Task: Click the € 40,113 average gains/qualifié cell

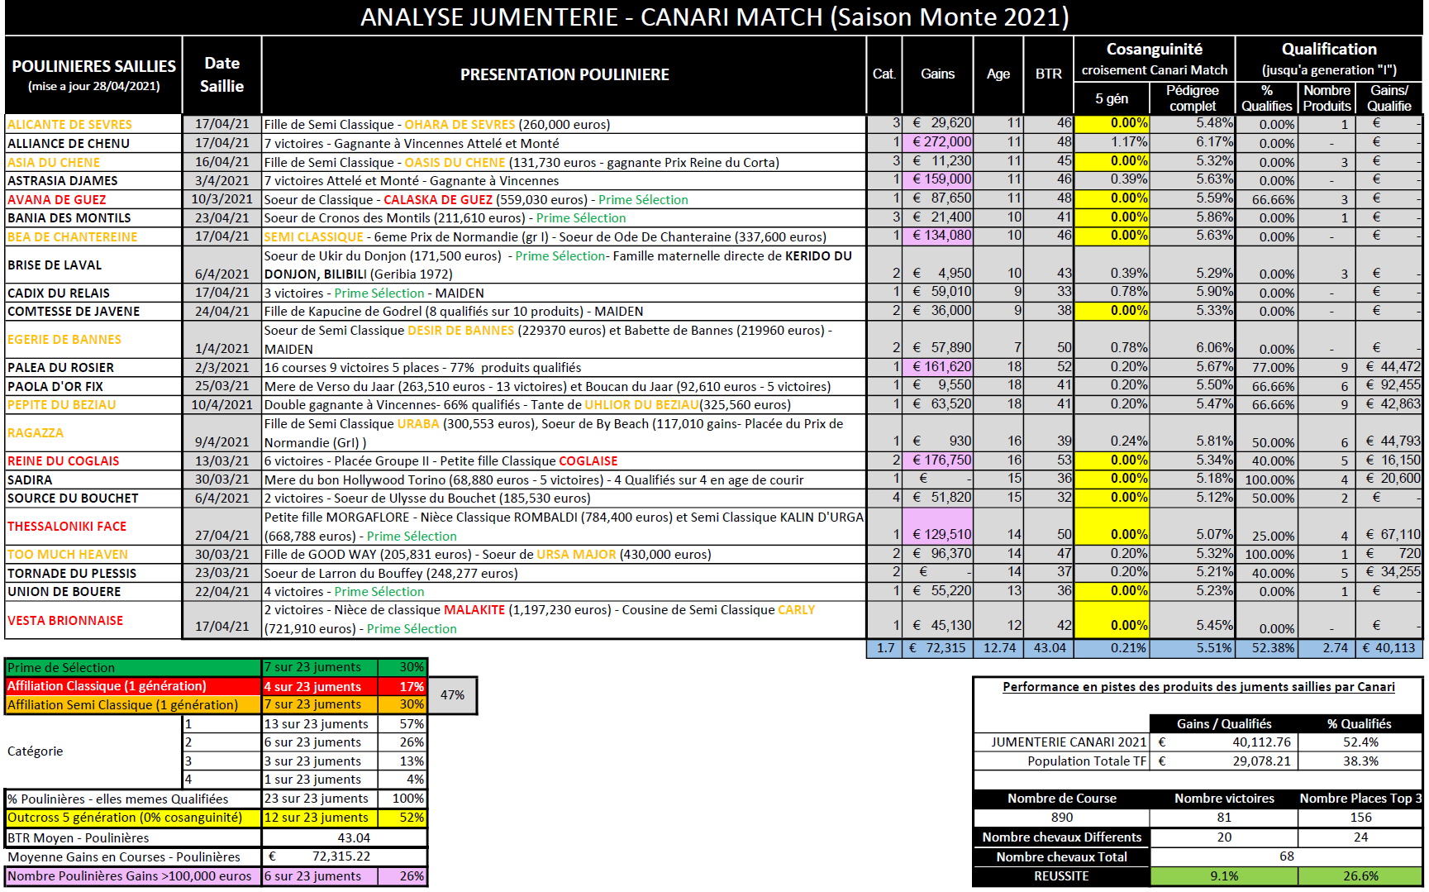Action: [x=1389, y=648]
